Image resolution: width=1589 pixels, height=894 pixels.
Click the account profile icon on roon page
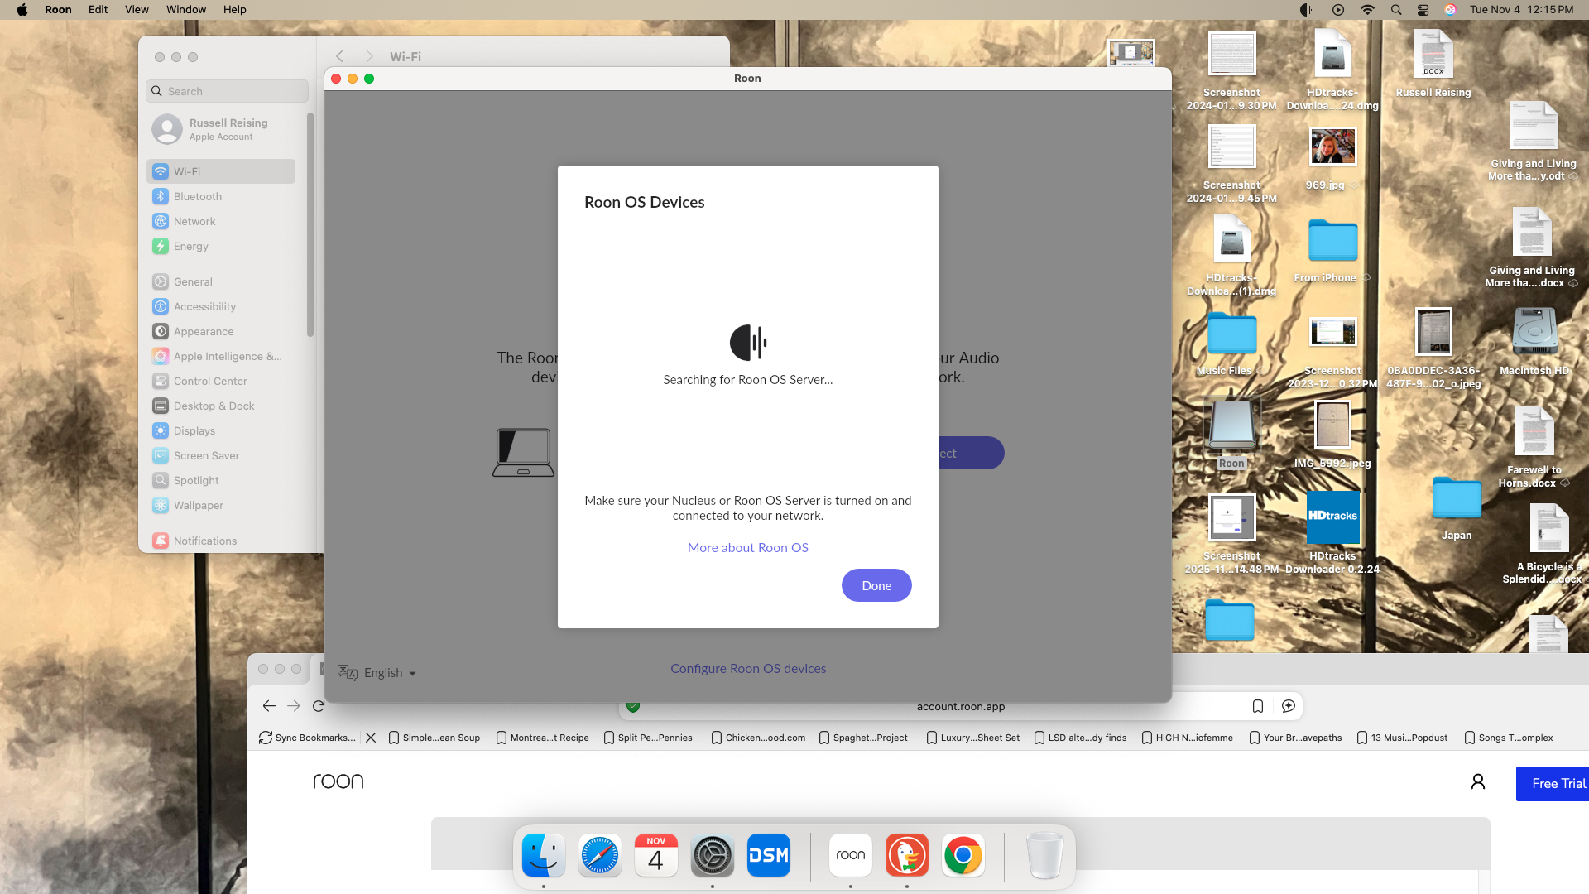tap(1477, 781)
